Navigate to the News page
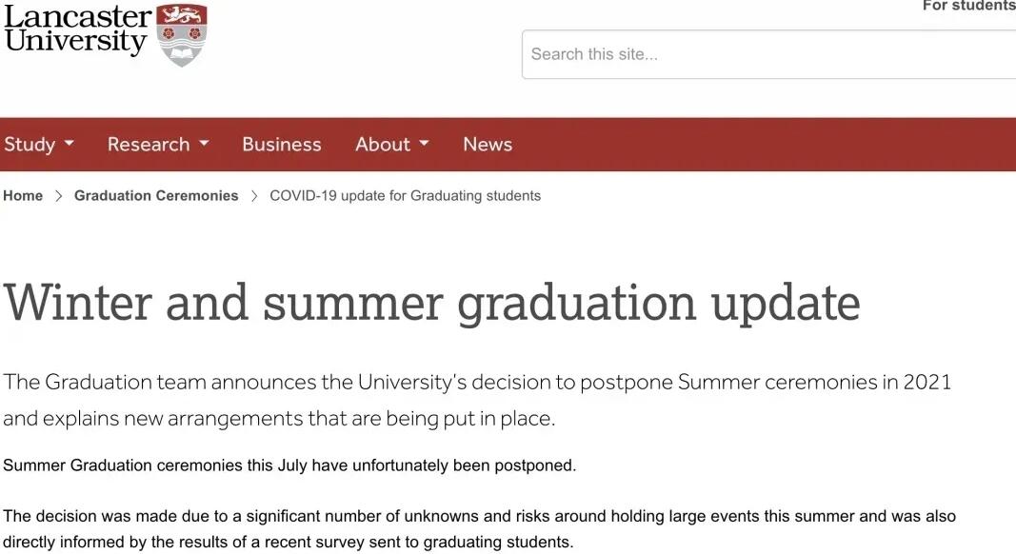1016x554 pixels. point(488,145)
